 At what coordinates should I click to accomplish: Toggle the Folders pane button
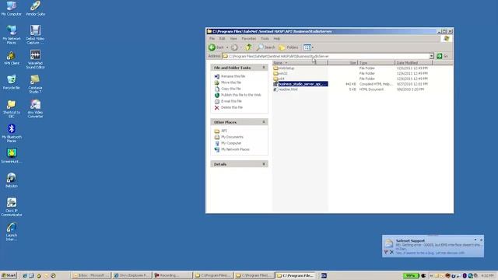point(289,47)
